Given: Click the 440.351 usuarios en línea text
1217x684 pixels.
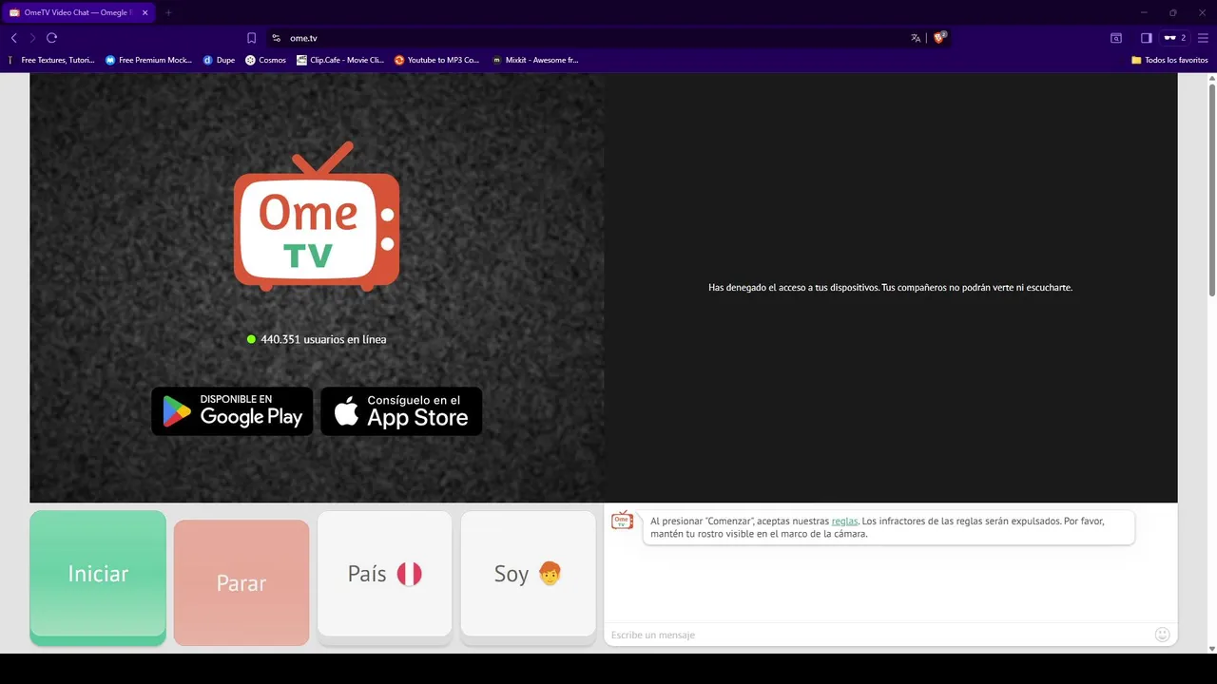Looking at the screenshot, I should (323, 339).
